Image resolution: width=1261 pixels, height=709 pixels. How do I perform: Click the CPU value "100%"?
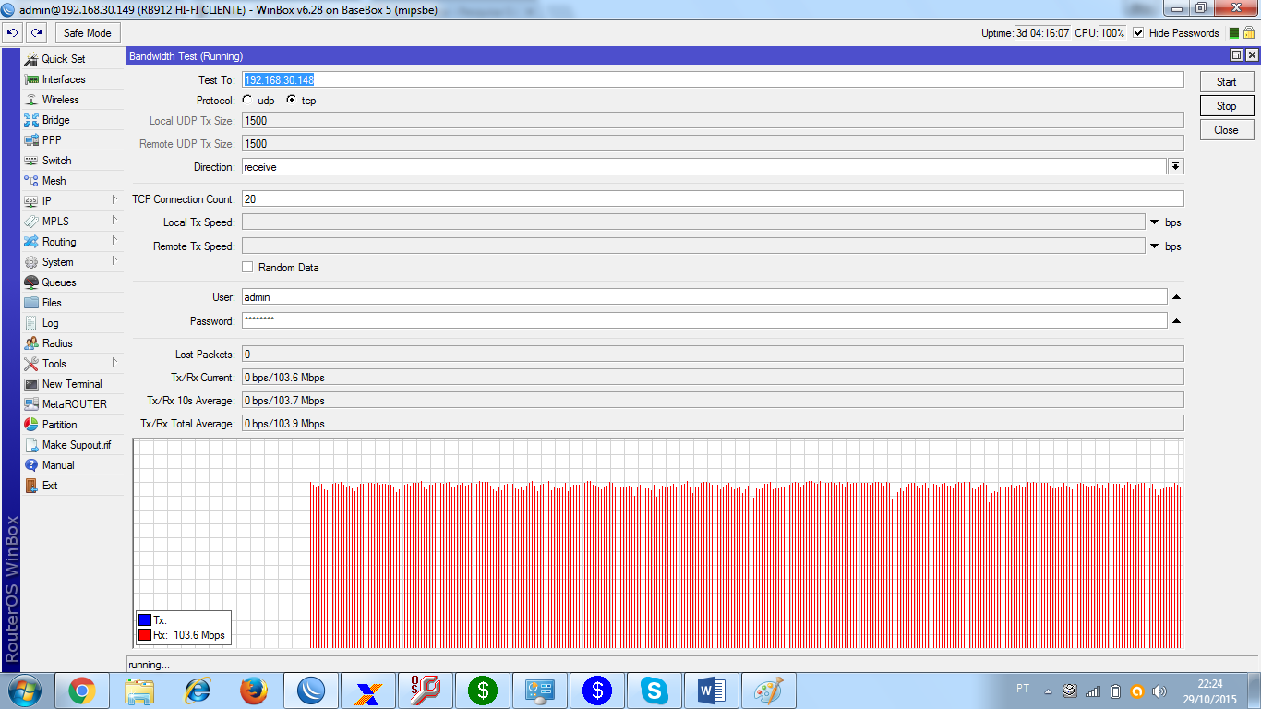pyautogui.click(x=1112, y=32)
